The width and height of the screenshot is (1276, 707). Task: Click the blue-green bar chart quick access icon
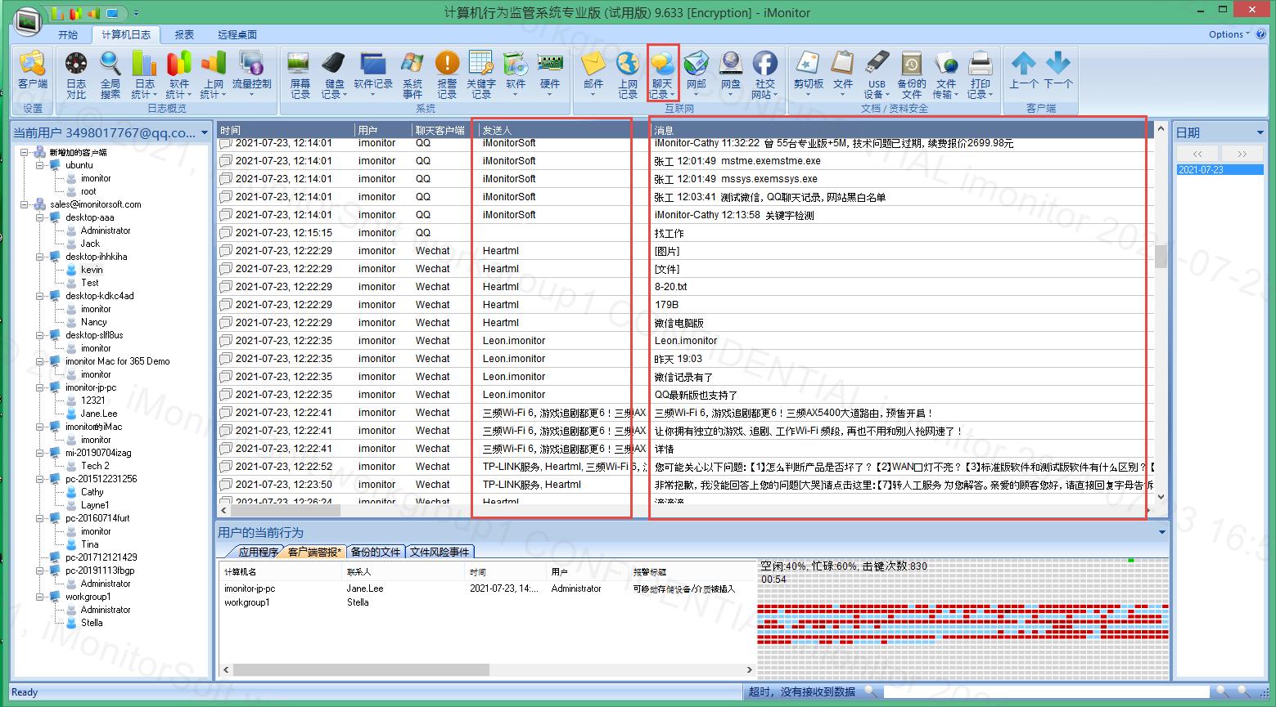click(57, 13)
